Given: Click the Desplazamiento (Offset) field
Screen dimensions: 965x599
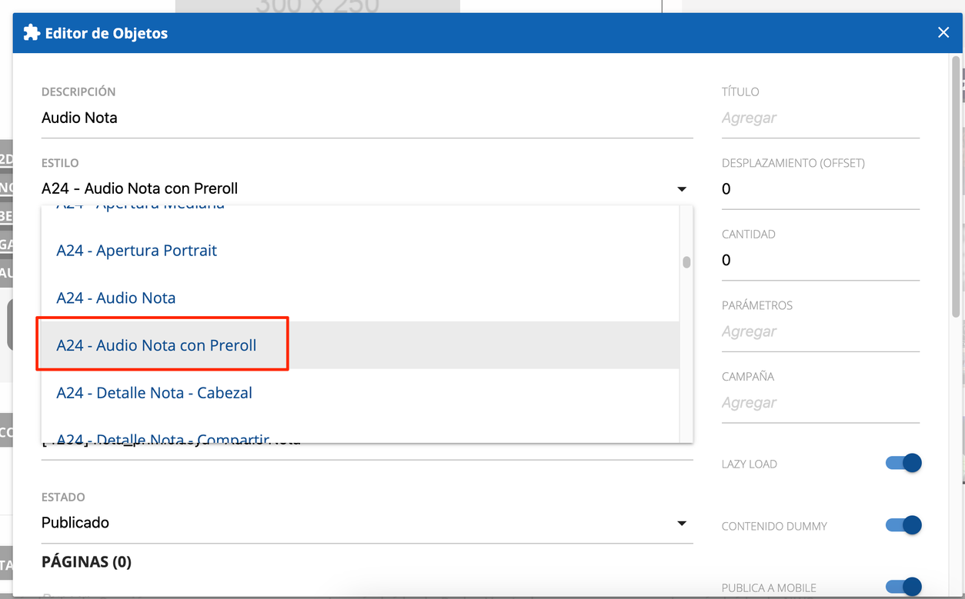Looking at the screenshot, I should (820, 189).
